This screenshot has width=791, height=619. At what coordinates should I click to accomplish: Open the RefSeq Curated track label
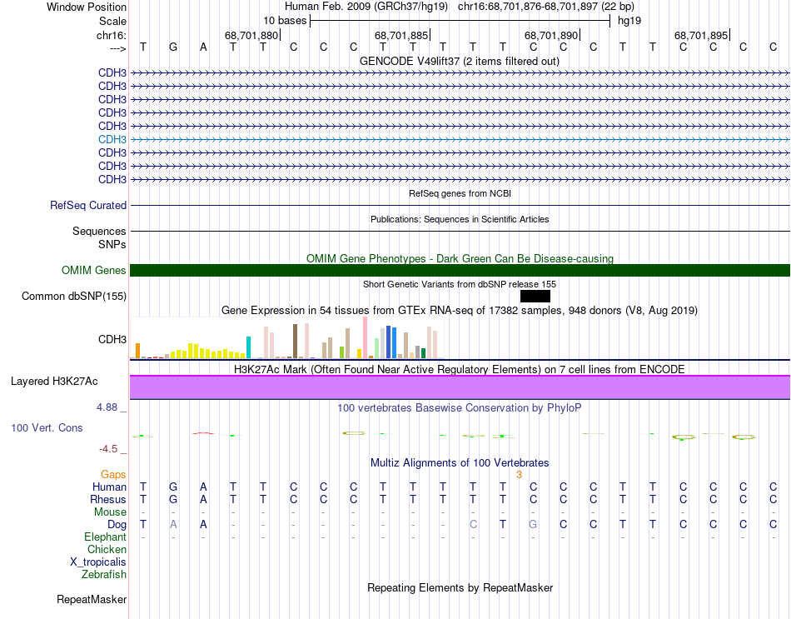click(88, 206)
